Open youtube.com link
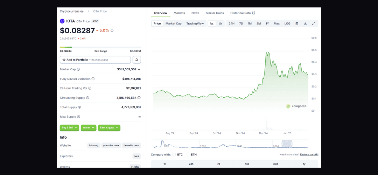378x175 pixels. 111,146
